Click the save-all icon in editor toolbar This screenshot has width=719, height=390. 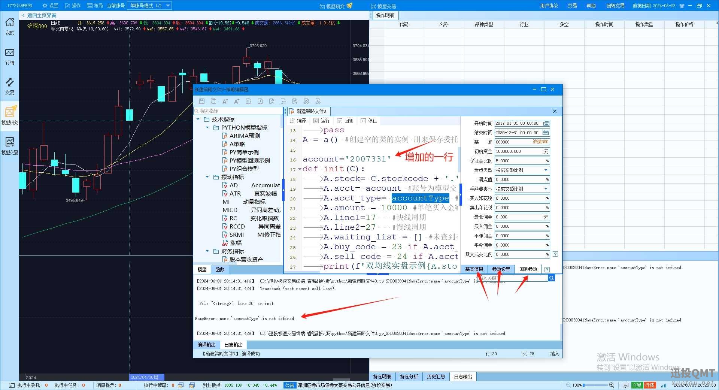click(x=213, y=101)
